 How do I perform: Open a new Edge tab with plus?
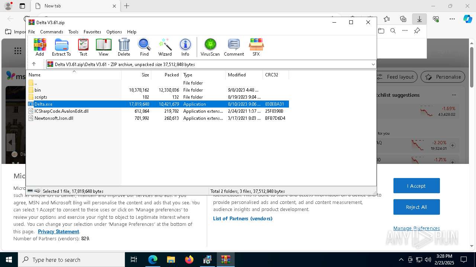coord(127,6)
